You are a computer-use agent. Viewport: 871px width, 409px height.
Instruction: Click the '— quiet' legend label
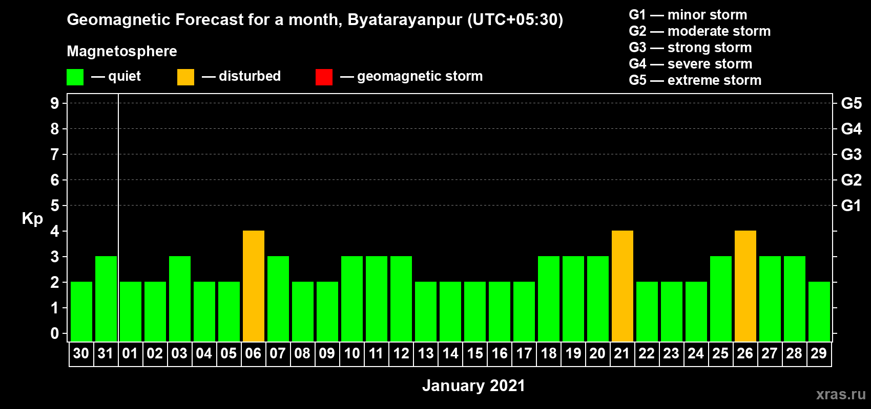coord(116,76)
